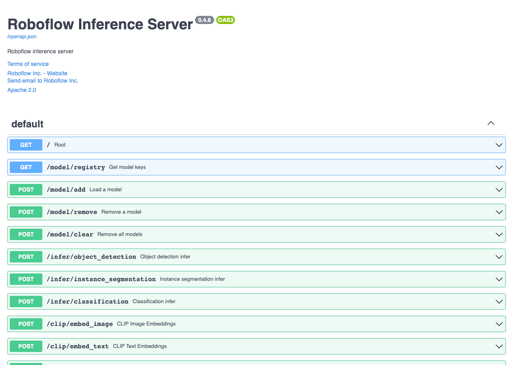The image size is (513, 365).
Task: Click POST badge for /infer/object_detection
Action: [26, 257]
